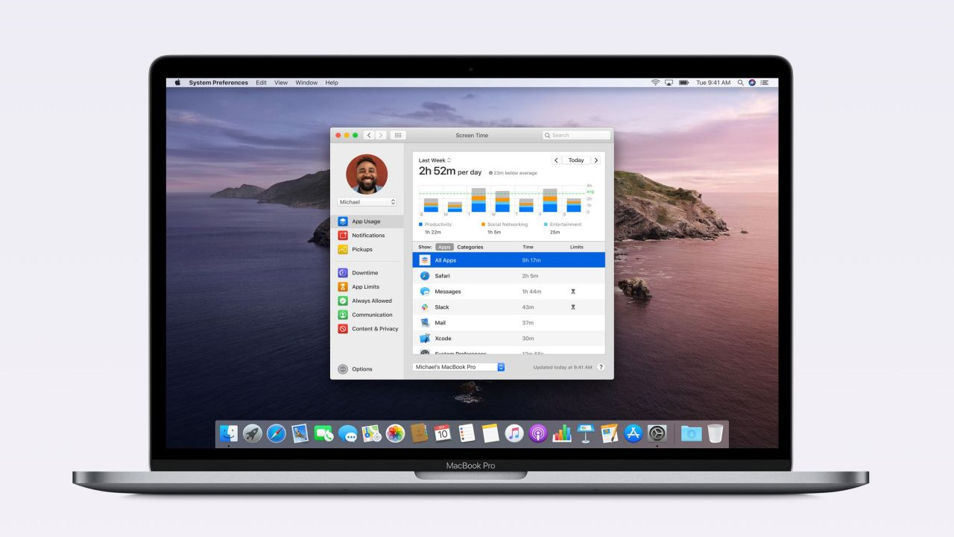
Task: Open the Downloads folder in the Dock
Action: pos(691,433)
